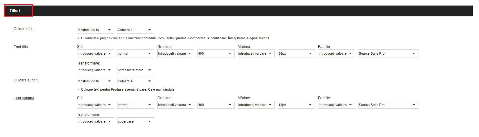
Task: Open Font titlu Stil 'normal' dropdown
Action: tap(135, 53)
